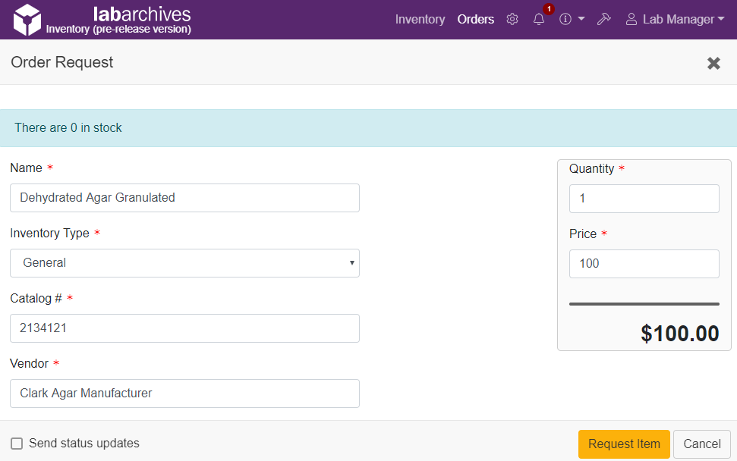Click the LabArchives logo icon

click(x=27, y=20)
